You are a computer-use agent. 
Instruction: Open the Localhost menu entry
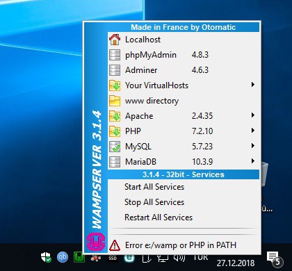click(x=184, y=40)
